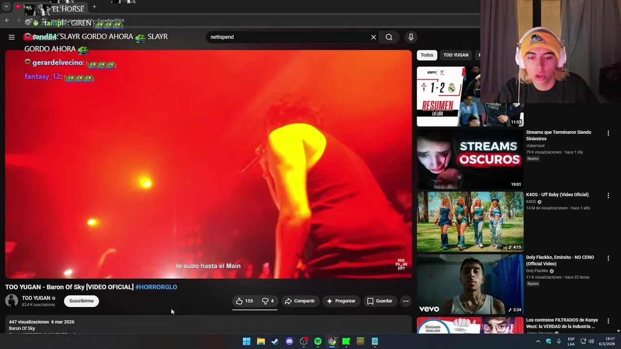Open Discord from the taskbar
The height and width of the screenshot is (349, 621).
point(289,341)
